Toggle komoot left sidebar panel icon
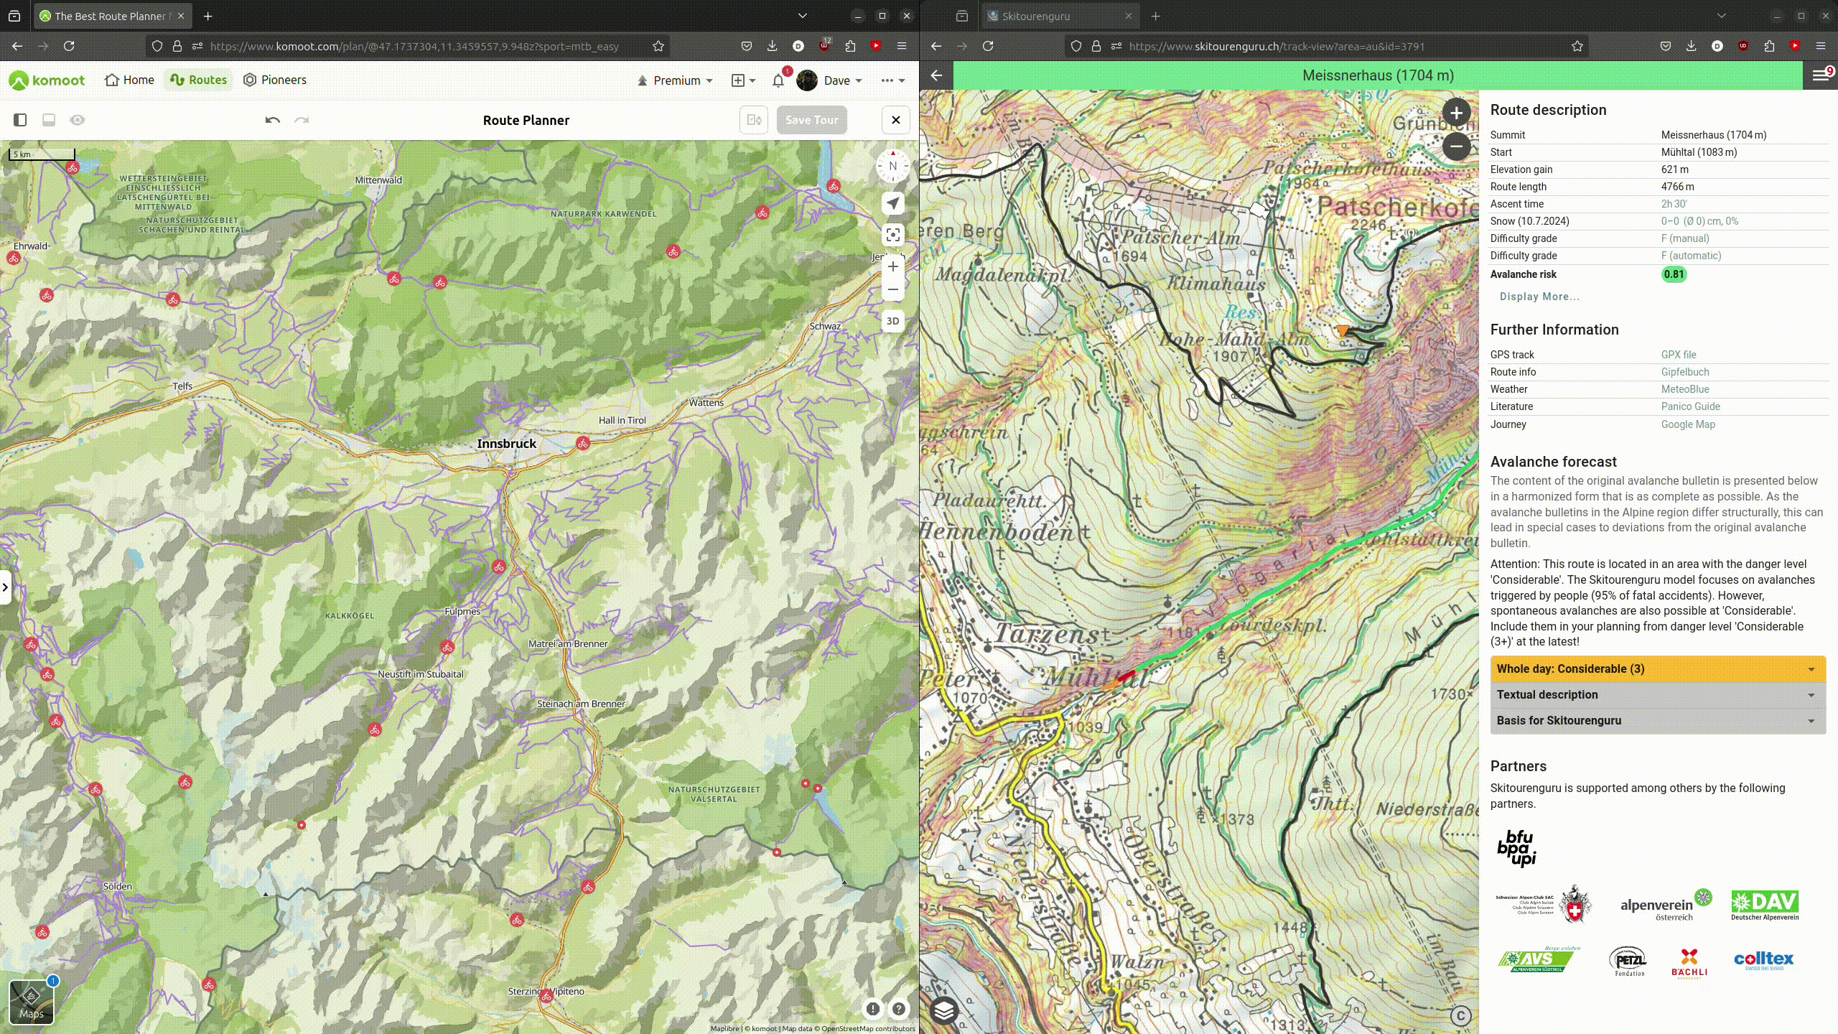The width and height of the screenshot is (1838, 1034). click(20, 120)
